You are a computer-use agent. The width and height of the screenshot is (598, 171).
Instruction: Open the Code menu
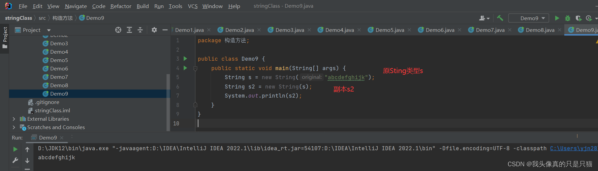pos(99,6)
